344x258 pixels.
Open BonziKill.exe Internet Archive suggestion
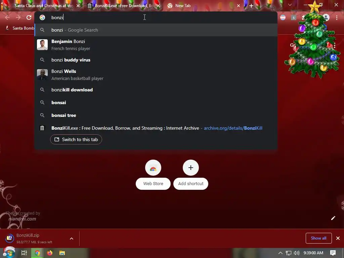[156, 128]
